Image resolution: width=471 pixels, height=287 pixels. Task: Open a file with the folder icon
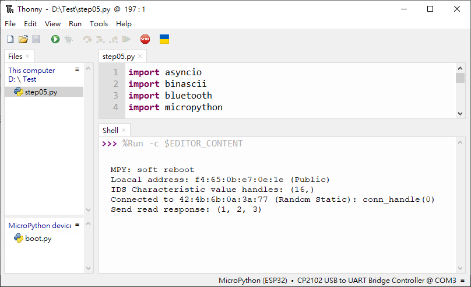pyautogui.click(x=23, y=39)
